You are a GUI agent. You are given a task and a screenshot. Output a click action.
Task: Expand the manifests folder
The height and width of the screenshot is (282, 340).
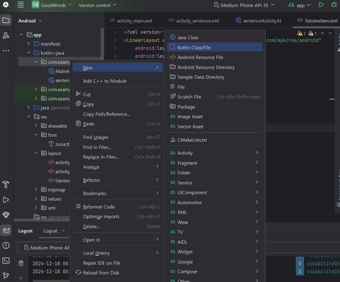[x=29, y=43]
